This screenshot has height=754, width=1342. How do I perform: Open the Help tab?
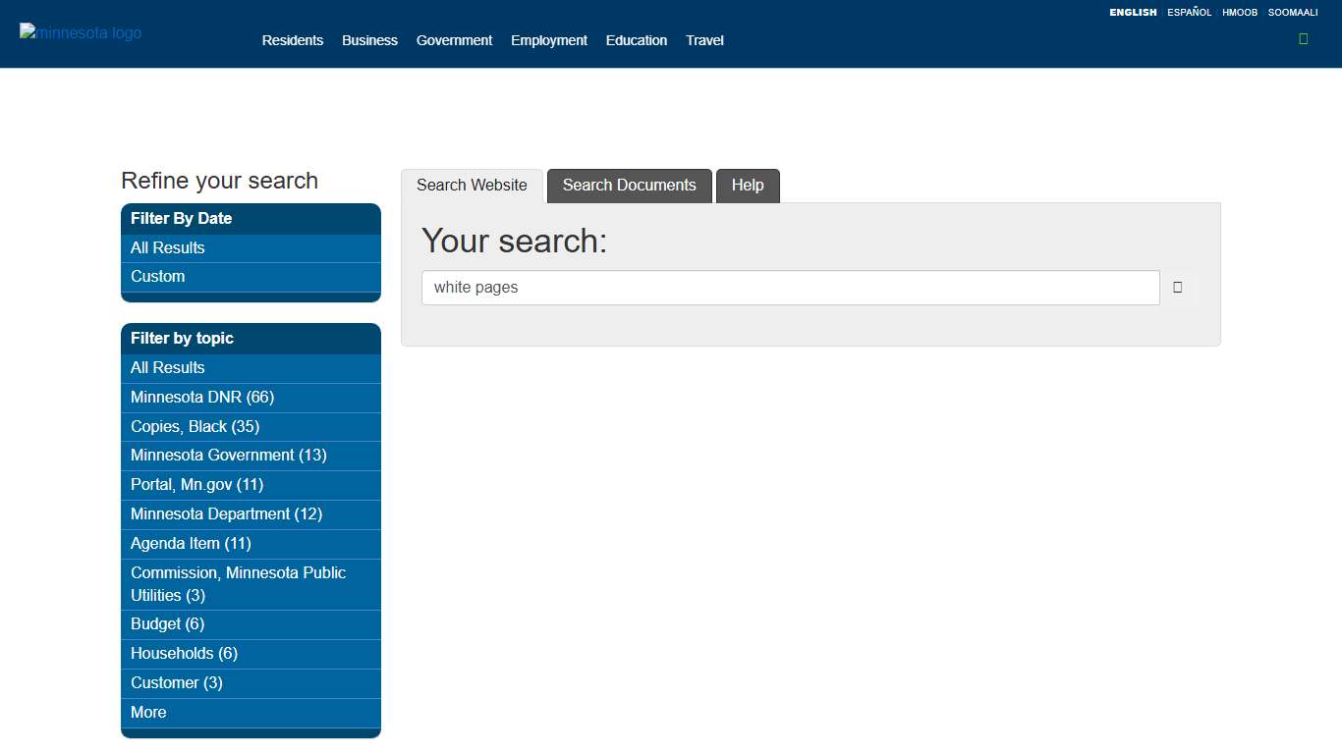pos(748,186)
